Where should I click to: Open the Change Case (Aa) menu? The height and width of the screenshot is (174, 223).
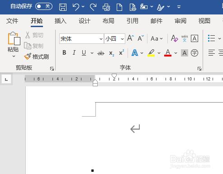[157, 38]
